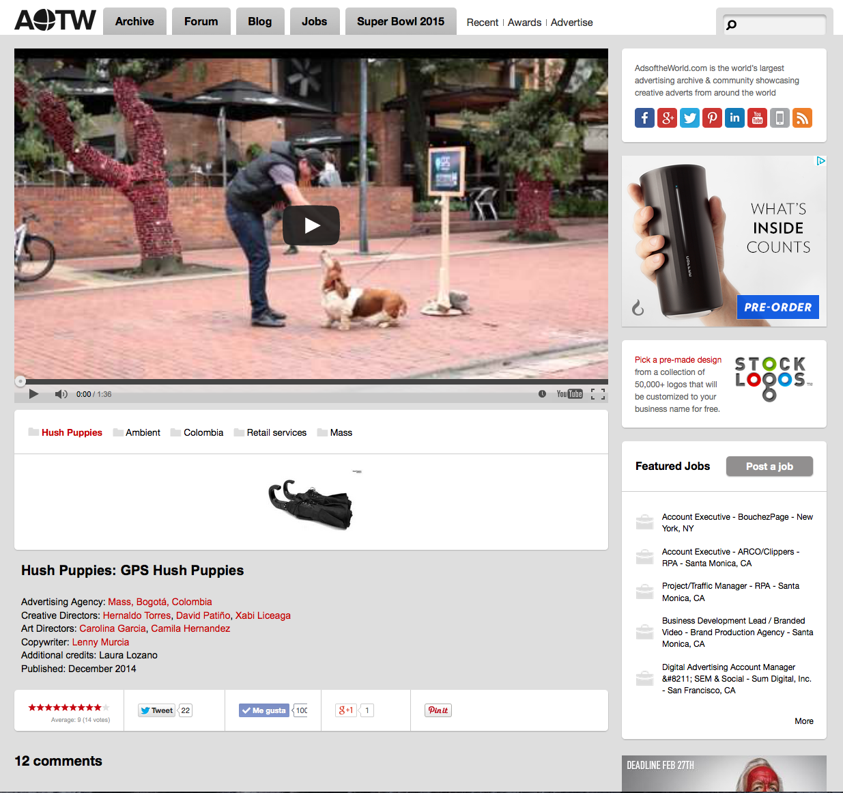Open the LinkedIn social icon

(734, 118)
